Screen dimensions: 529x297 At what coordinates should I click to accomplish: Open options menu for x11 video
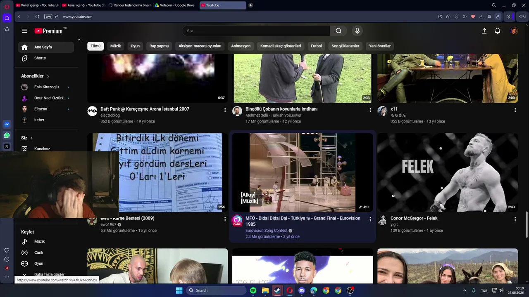click(x=515, y=110)
